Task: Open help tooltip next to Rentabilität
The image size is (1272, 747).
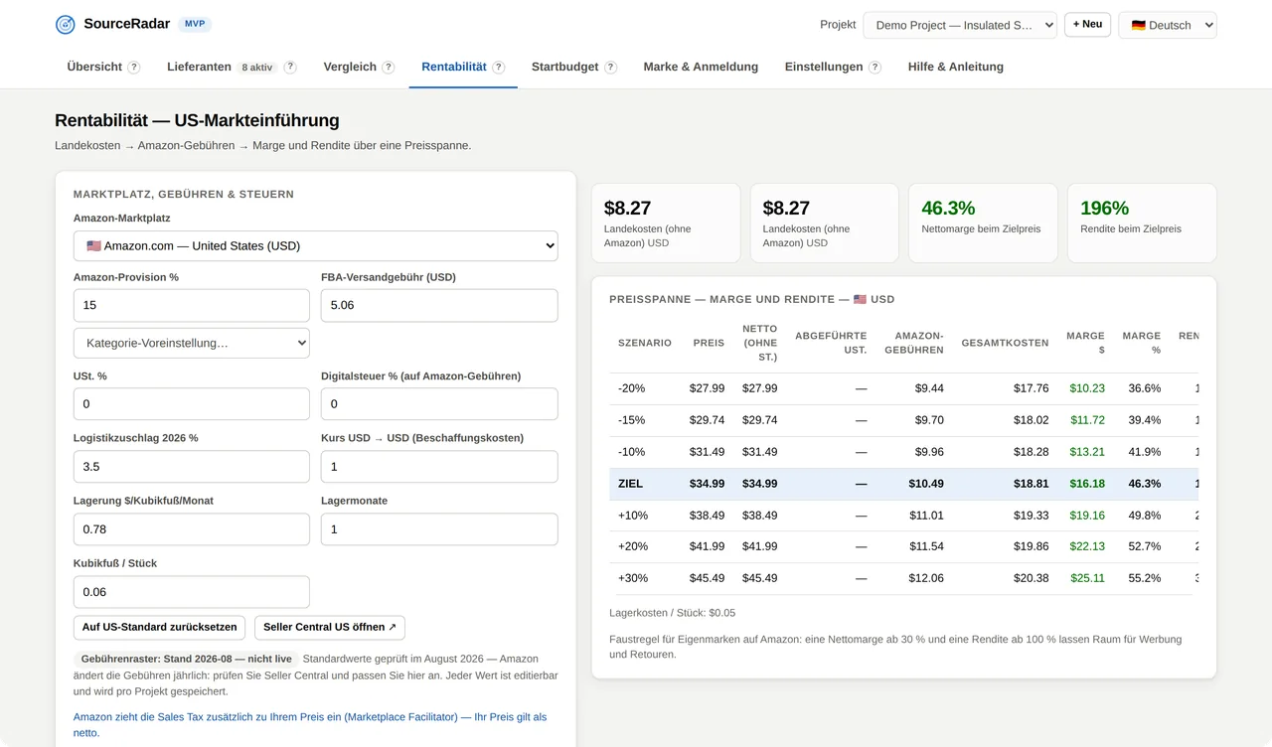Action: (x=499, y=68)
